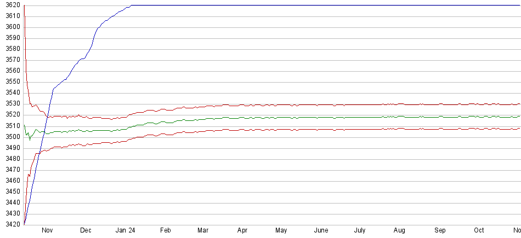Image resolution: width=521 pixels, height=238 pixels.
Task: Click the Sep month label
Action: 440,231
